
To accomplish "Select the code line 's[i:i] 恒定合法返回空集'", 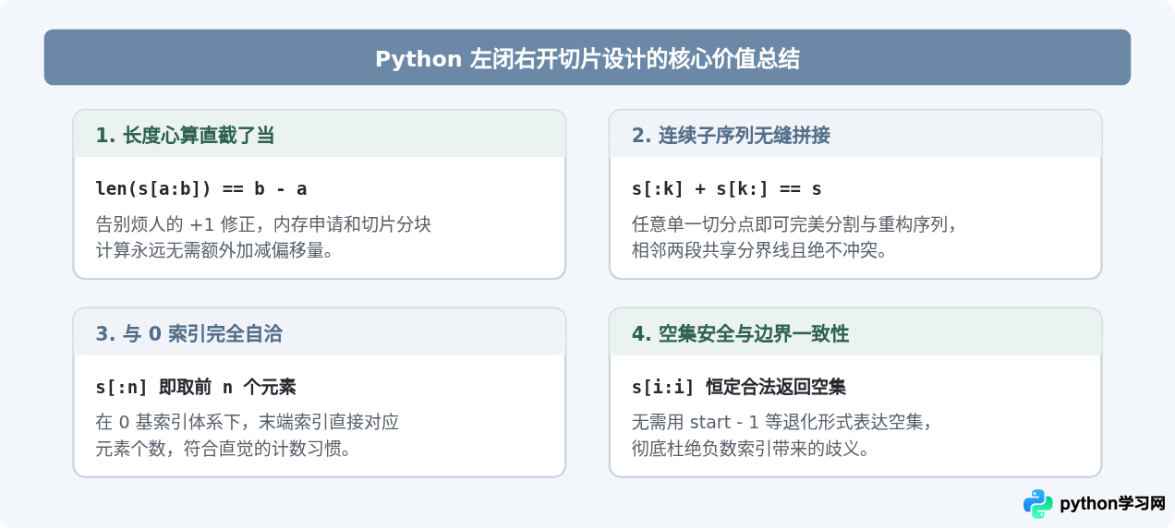I will pos(739,388).
